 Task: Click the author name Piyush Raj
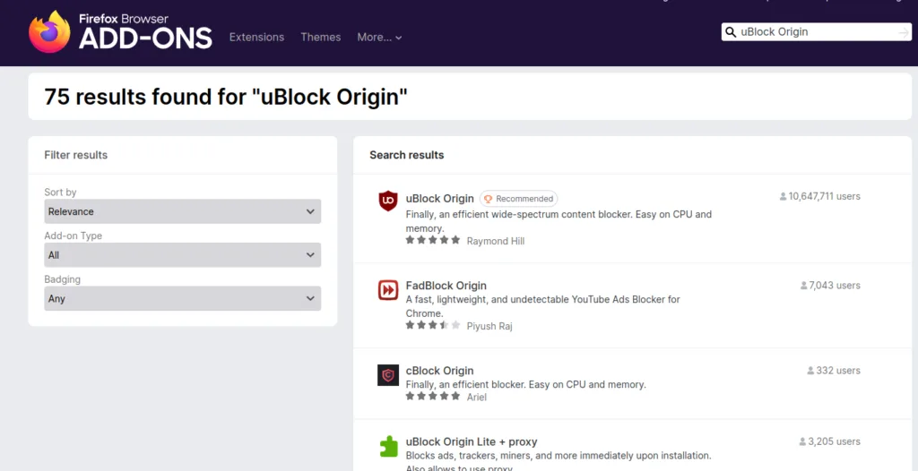point(489,326)
